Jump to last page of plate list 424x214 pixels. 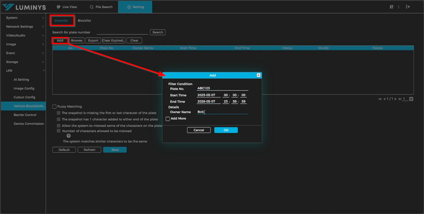coord(400,99)
